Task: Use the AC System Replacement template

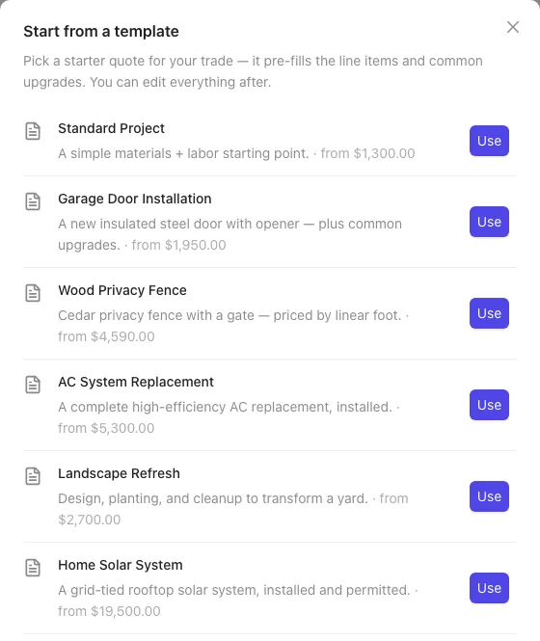Action: (489, 405)
